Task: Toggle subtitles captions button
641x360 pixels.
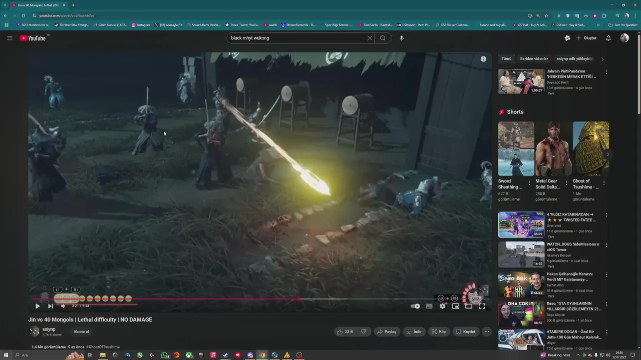Action: click(429, 306)
